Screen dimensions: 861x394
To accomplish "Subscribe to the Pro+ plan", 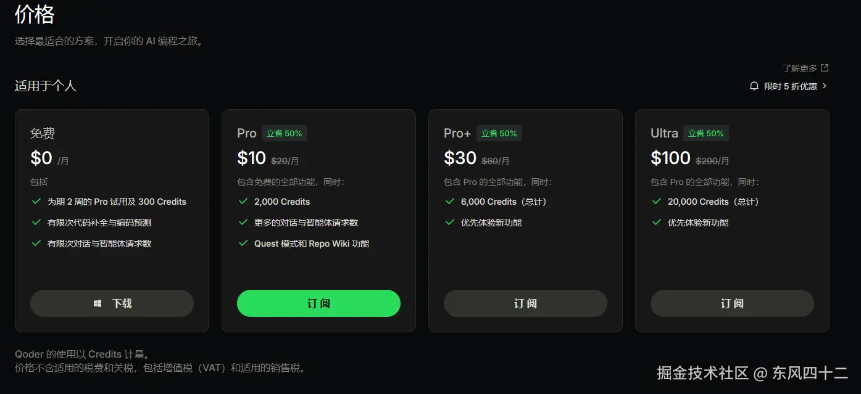I will pos(525,303).
